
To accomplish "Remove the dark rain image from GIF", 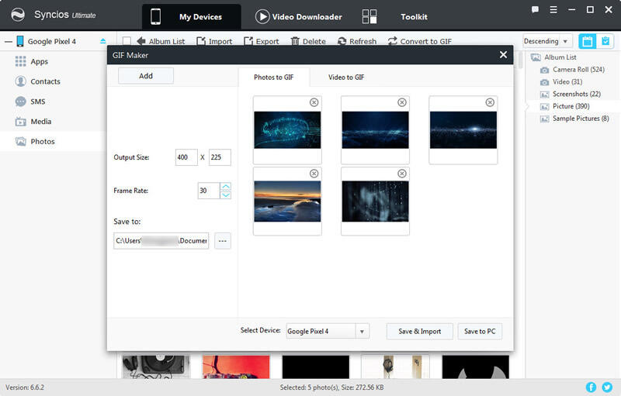I will click(402, 174).
